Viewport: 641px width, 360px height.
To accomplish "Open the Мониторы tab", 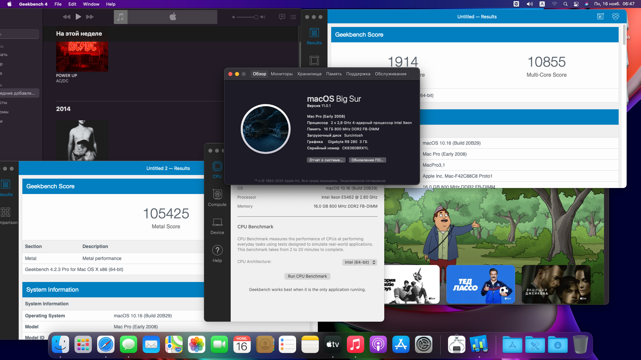I will (281, 74).
